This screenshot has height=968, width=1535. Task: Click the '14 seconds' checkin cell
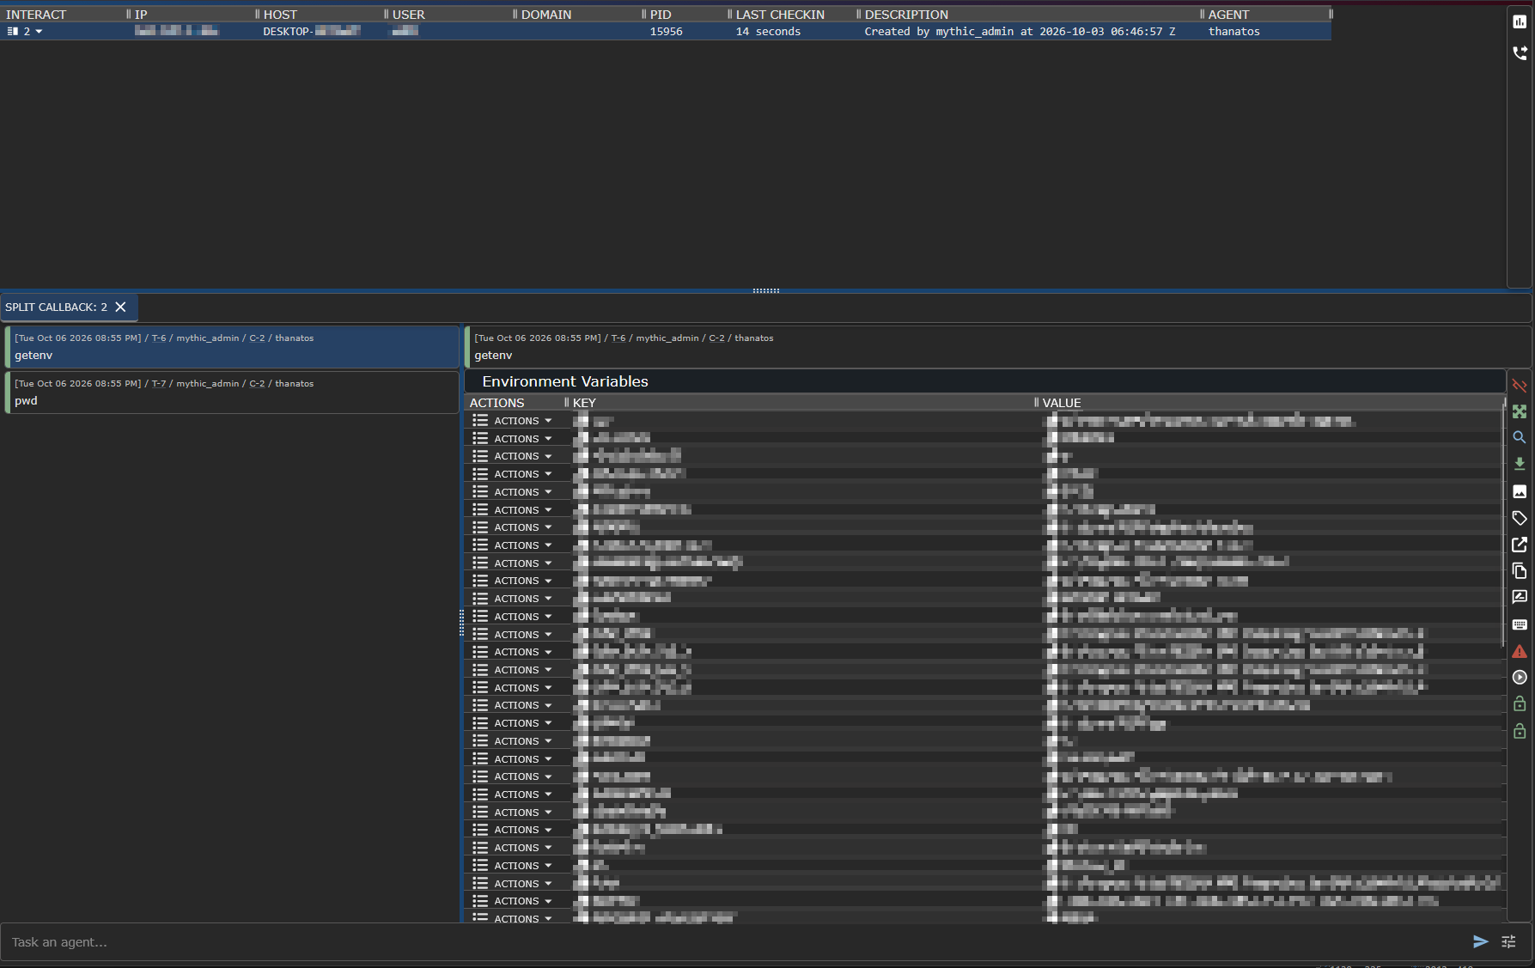(x=768, y=32)
